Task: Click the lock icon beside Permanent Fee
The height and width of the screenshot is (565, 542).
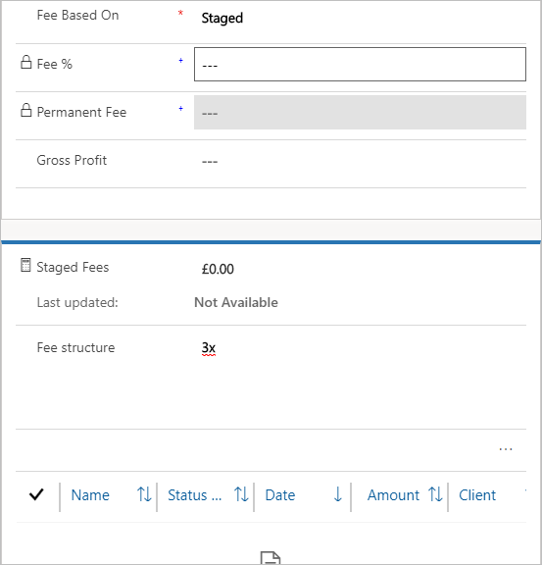Action: click(x=25, y=110)
